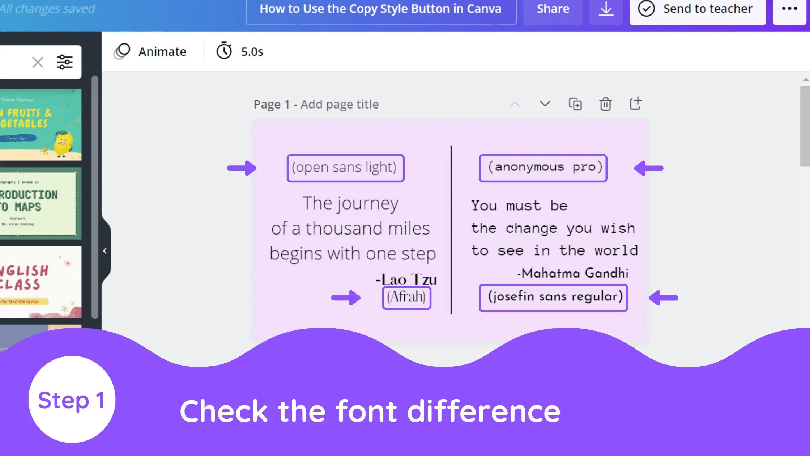Open the search filter settings

point(65,62)
